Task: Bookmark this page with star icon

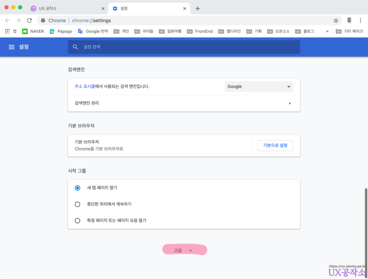Action: [x=336, y=20]
